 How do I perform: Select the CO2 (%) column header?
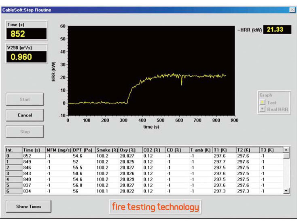click(153, 150)
